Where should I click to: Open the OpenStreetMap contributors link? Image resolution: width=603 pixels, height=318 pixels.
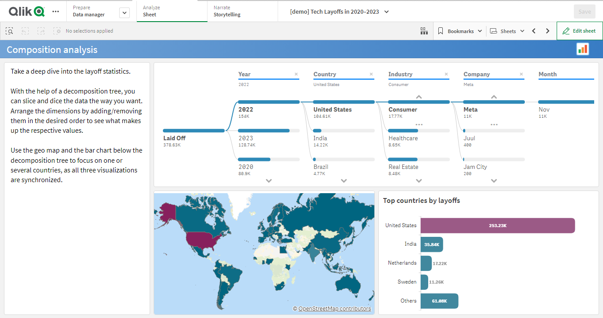334,309
